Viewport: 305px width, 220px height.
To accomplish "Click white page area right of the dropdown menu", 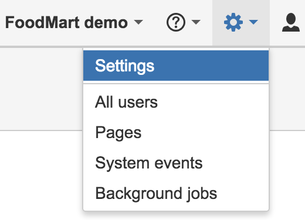I will coord(287,176).
